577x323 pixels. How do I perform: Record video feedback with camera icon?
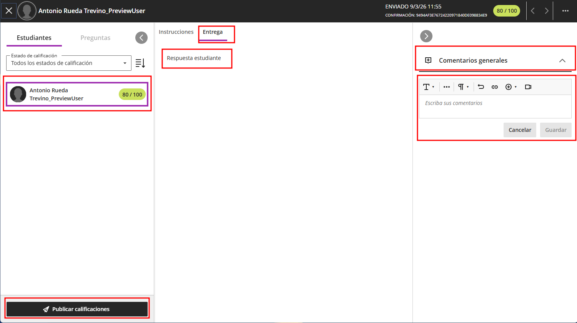(x=528, y=87)
